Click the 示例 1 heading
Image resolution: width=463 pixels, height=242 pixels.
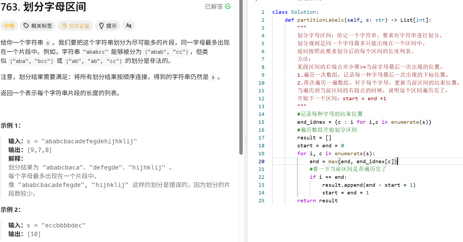coord(11,126)
